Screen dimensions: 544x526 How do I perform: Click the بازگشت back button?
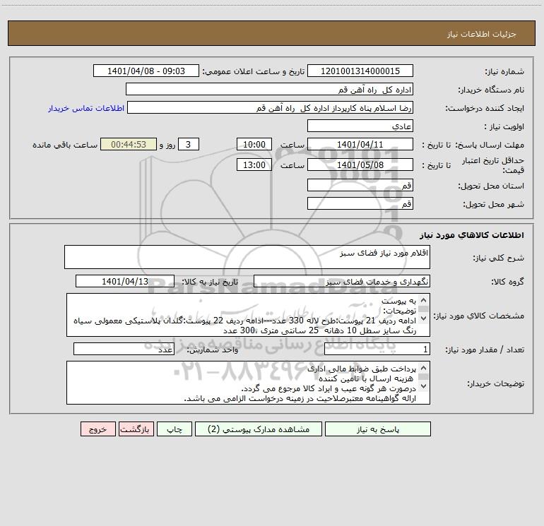pyautogui.click(x=136, y=429)
